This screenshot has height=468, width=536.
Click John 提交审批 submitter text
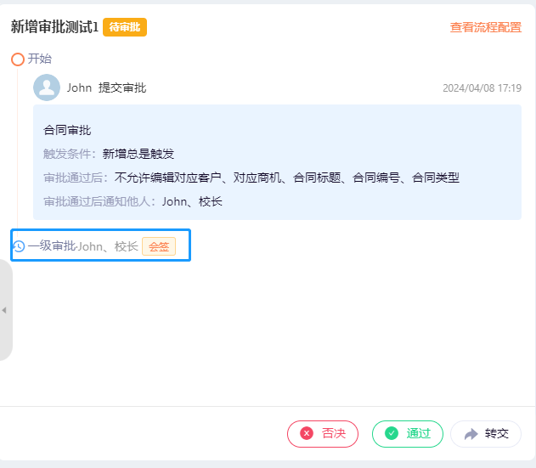pyautogui.click(x=107, y=87)
